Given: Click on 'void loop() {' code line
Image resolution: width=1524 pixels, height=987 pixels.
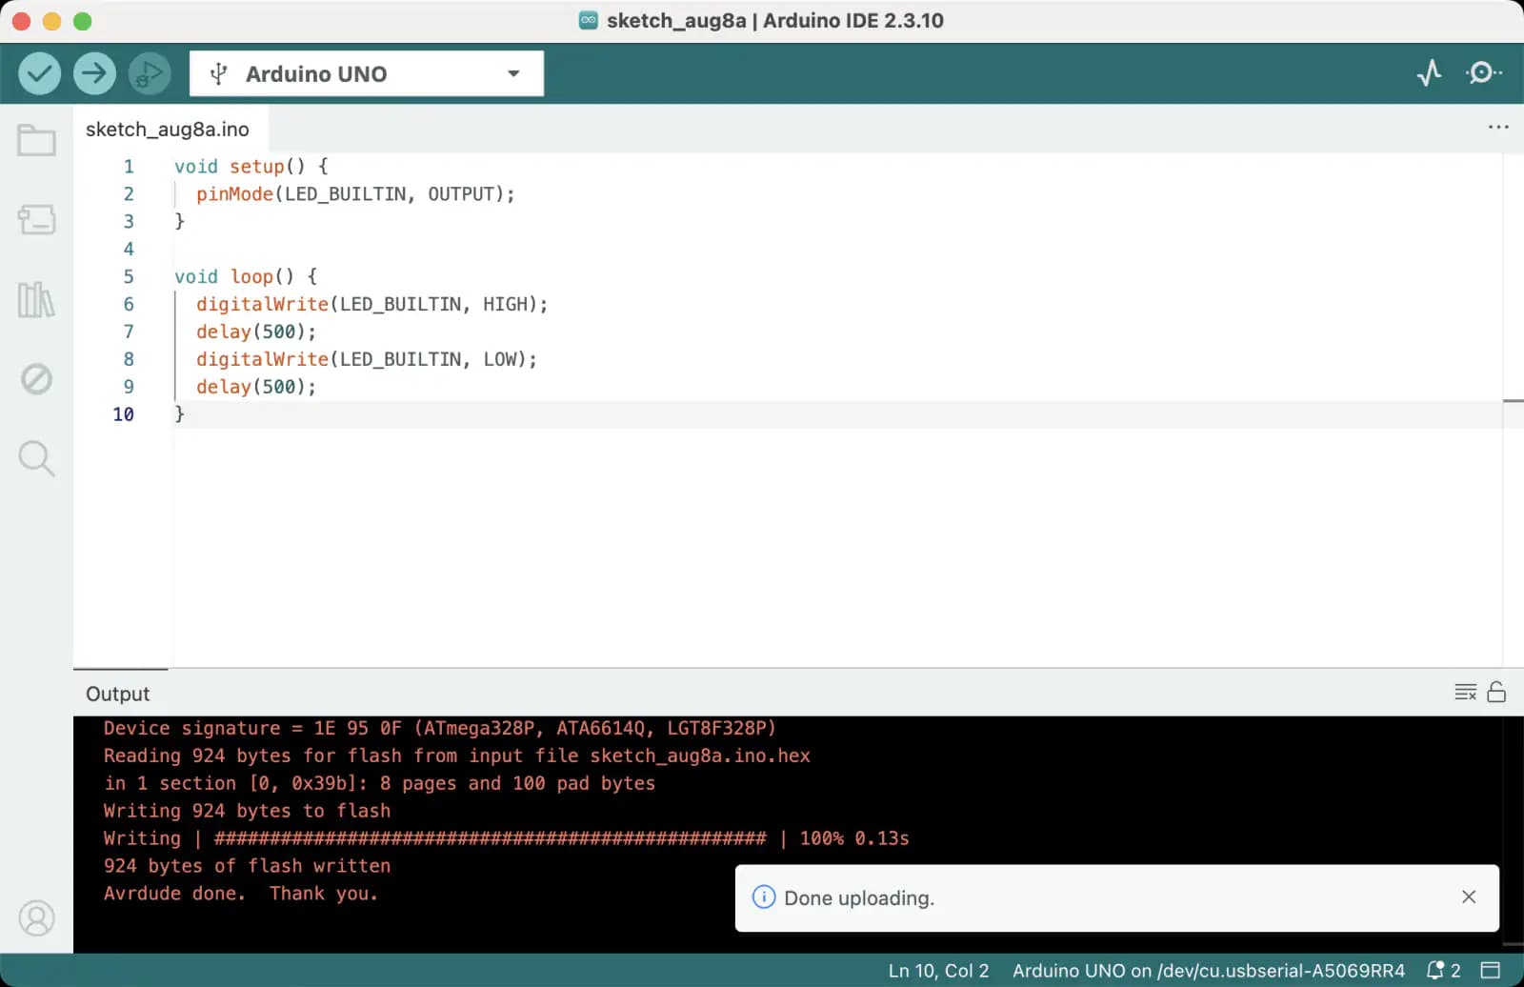Looking at the screenshot, I should tap(245, 277).
